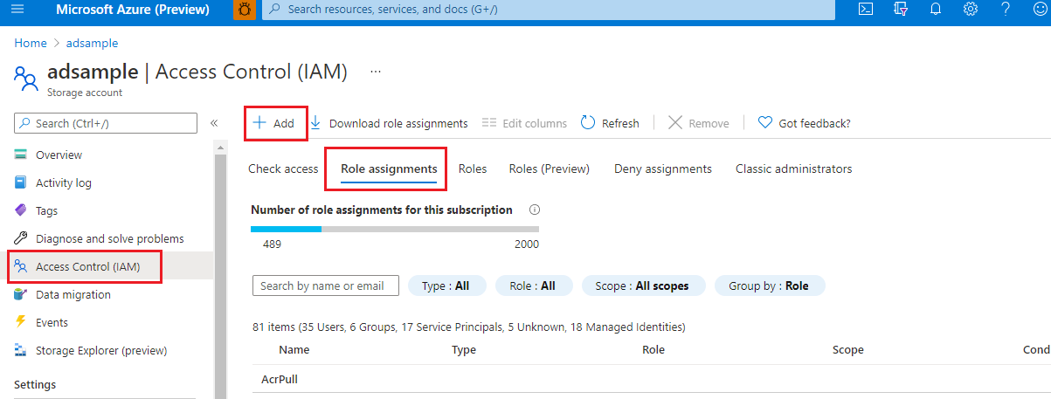Switch to the Deny assignments tab
Image resolution: width=1051 pixels, height=399 pixels.
[662, 169]
